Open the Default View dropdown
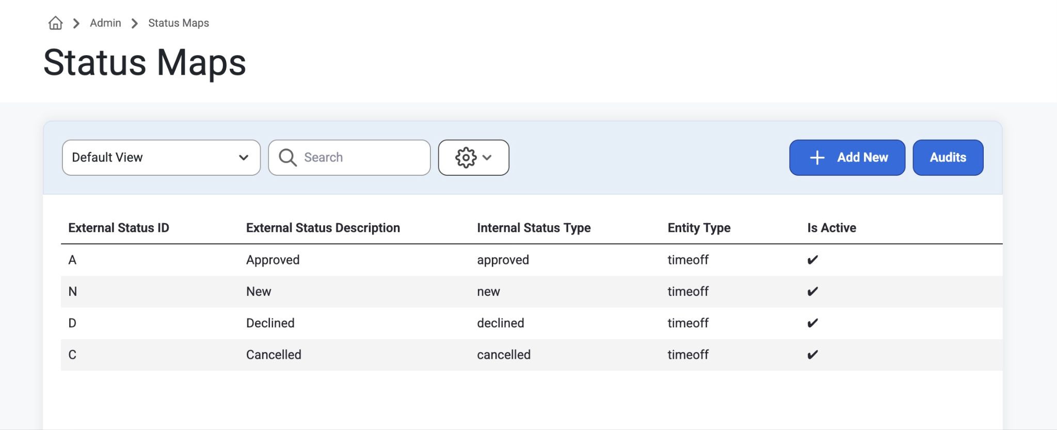Image resolution: width=1057 pixels, height=430 pixels. (x=161, y=158)
